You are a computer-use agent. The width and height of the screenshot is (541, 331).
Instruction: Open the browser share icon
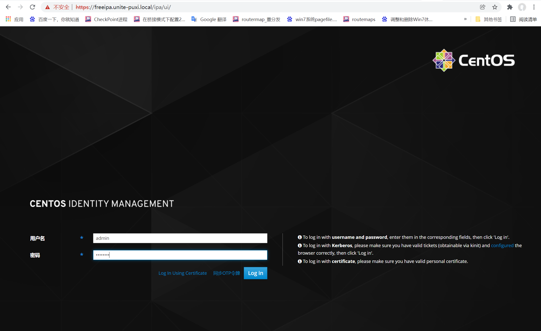click(x=483, y=7)
